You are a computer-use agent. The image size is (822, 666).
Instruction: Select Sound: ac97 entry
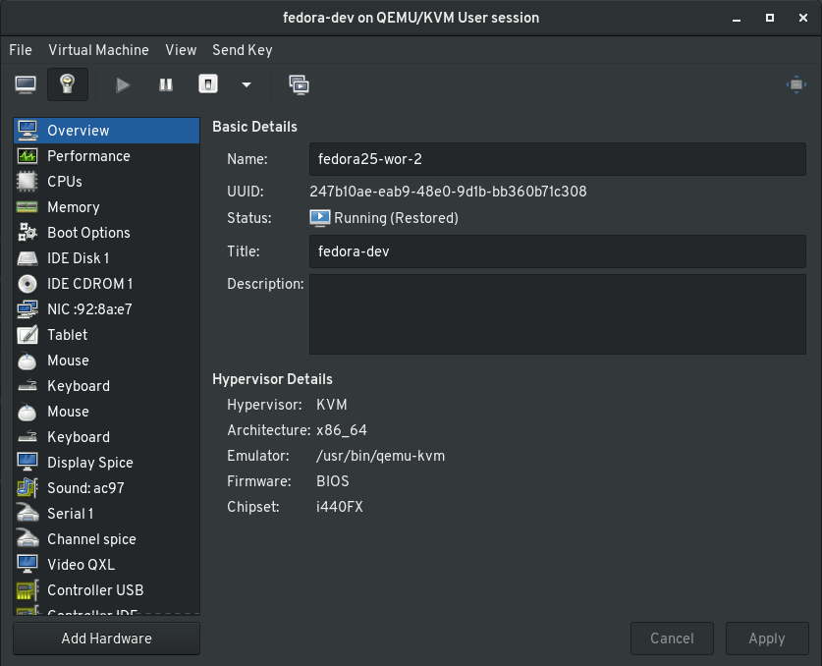(x=106, y=488)
